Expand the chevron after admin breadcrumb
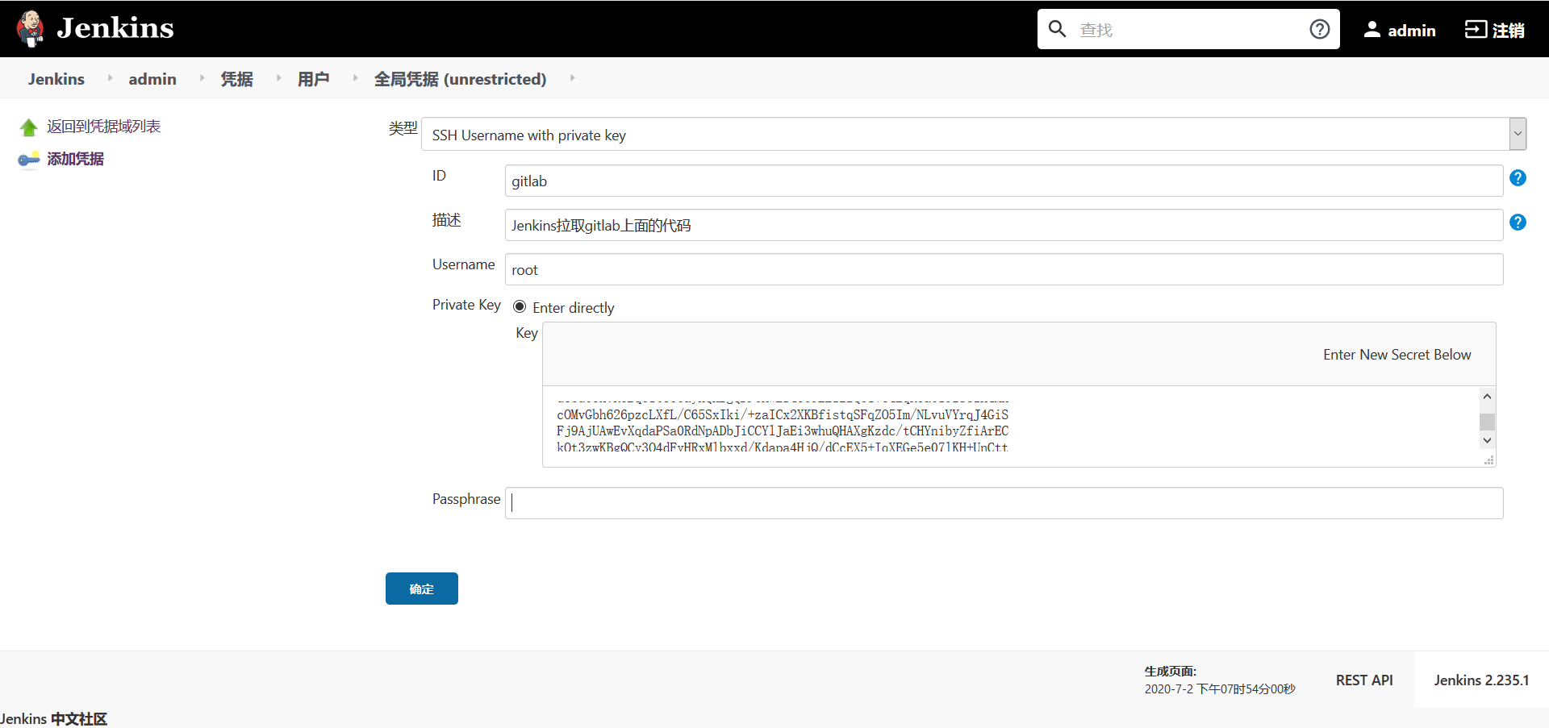Viewport: 1549px width, 728px height. coord(202,78)
